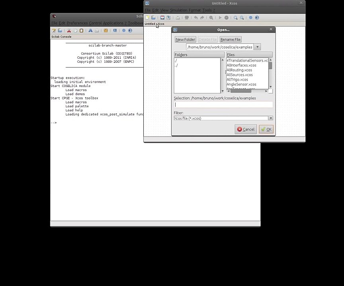Open Xcos Tools menu
This screenshot has height=286, width=344.
coord(207,10)
